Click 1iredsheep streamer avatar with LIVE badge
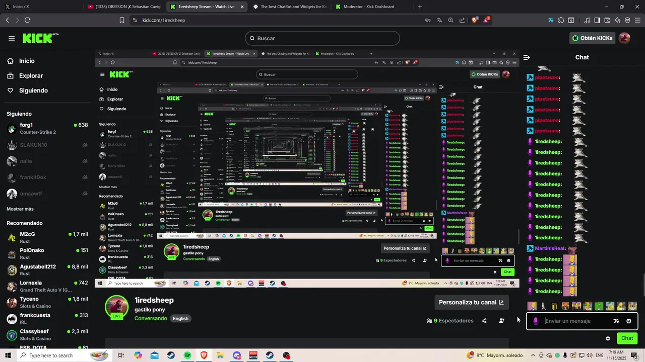This screenshot has height=362, width=645. [116, 308]
